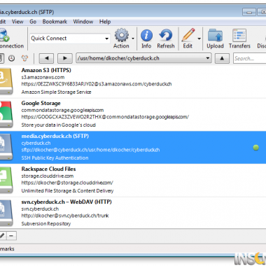Select the Rackspace Cloud Files bookmark title
The image size is (266, 266).
48,169
